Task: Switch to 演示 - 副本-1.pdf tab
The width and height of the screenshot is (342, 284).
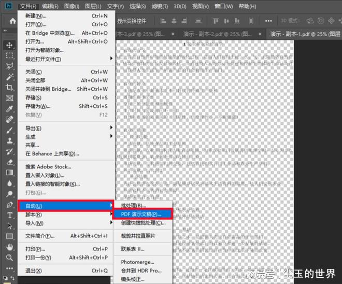Action: (305, 34)
